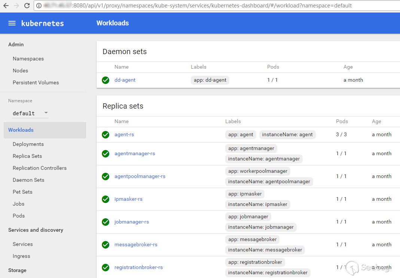
Task: Open the hamburger navigation menu
Action: [x=12, y=23]
